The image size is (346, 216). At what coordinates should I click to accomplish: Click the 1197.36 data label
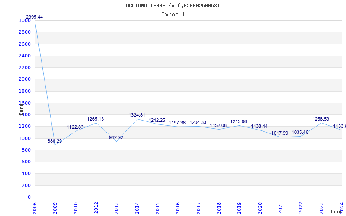pyautogui.click(x=177, y=123)
